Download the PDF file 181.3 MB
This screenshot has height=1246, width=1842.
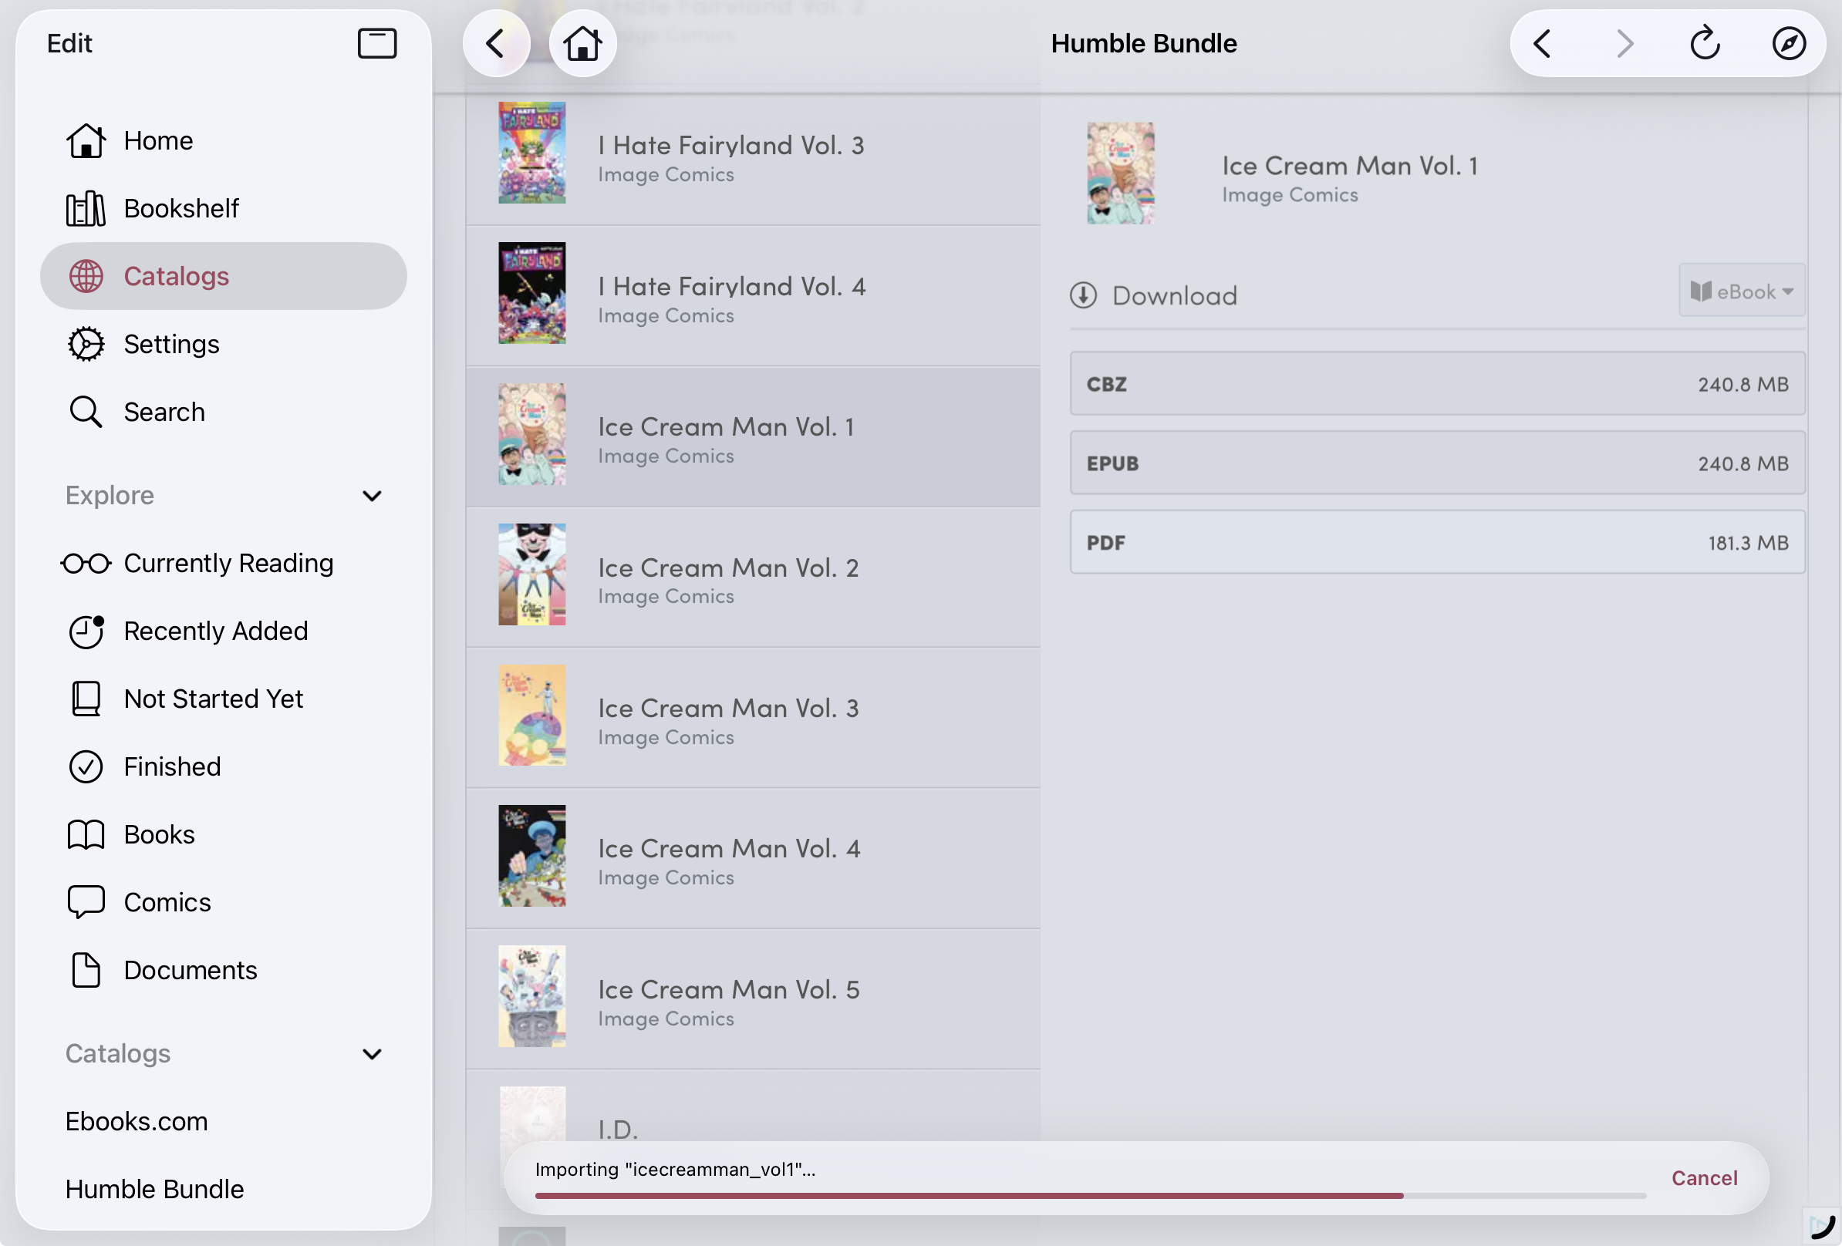(1437, 543)
